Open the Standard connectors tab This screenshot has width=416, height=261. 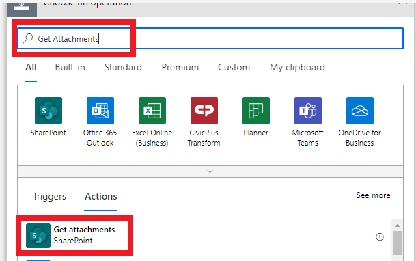pos(123,67)
